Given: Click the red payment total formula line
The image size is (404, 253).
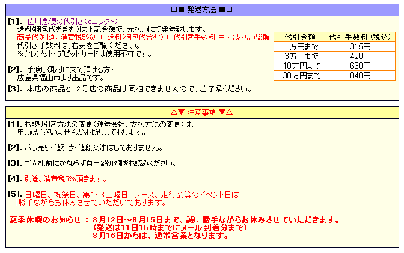Looking at the screenshot, I should [x=143, y=37].
